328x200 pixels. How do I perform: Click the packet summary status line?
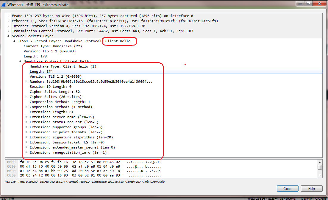point(85,182)
